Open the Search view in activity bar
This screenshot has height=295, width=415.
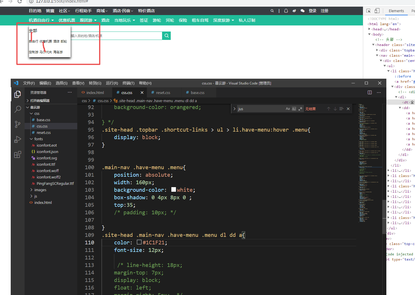[18, 109]
